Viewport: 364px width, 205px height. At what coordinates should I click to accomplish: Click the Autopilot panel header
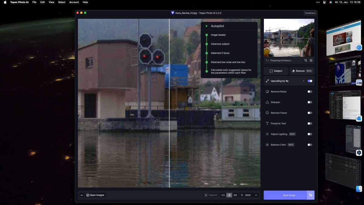click(x=229, y=26)
